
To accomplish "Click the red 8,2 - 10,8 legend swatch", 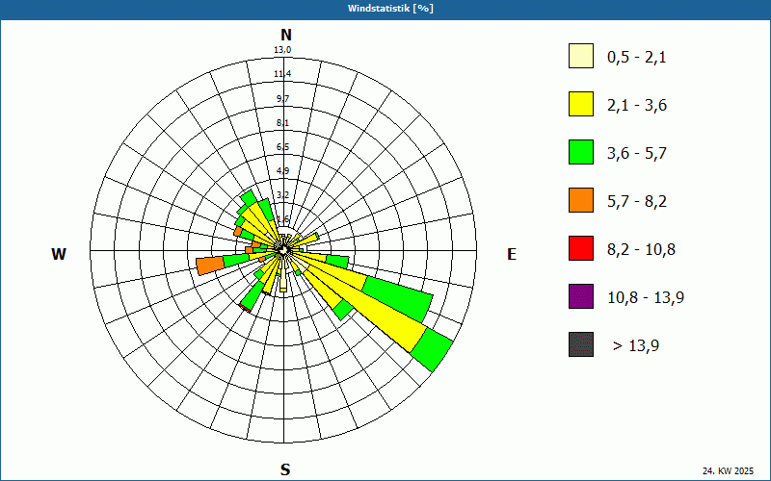I will [581, 248].
